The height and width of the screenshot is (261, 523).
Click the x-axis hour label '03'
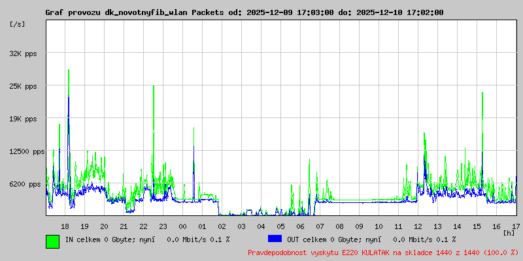241,226
